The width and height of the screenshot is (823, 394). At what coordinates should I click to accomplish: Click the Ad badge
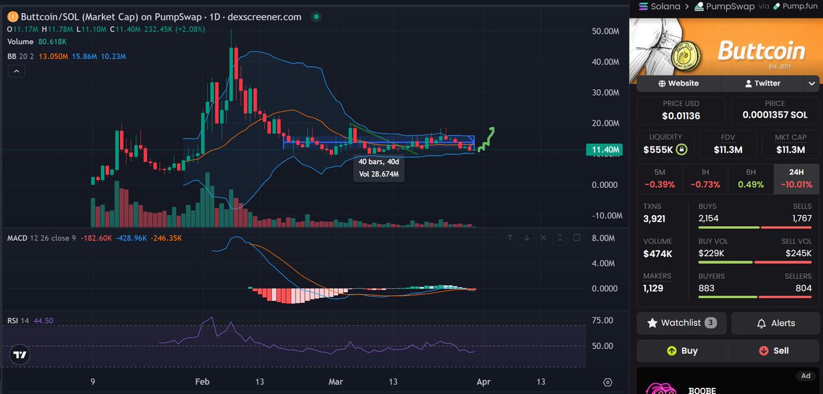805,376
